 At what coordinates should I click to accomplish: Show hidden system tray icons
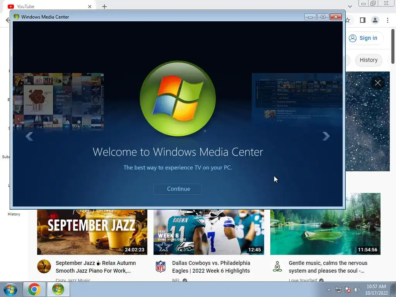(329, 290)
